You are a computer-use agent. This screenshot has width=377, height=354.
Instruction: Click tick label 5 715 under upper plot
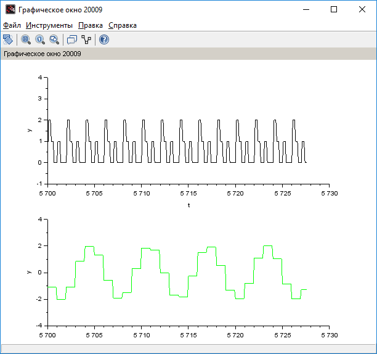coord(188,194)
